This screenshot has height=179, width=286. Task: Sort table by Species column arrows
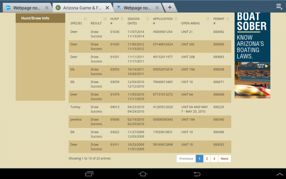tap(85, 19)
